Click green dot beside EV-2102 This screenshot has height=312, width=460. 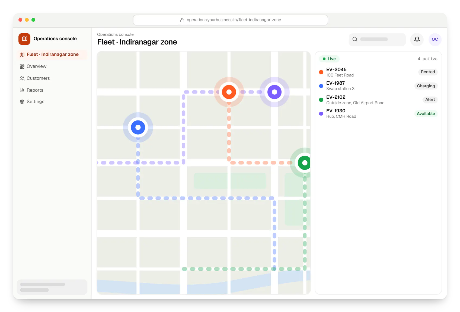[x=321, y=100]
